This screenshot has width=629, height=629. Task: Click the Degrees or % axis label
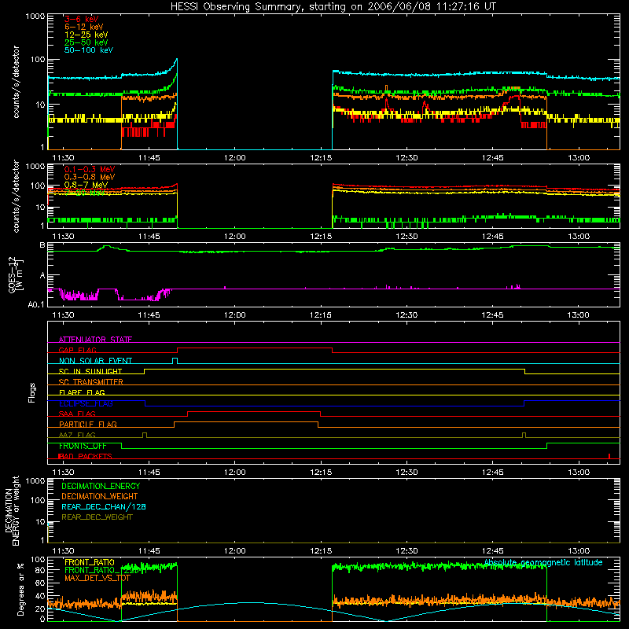point(20,589)
